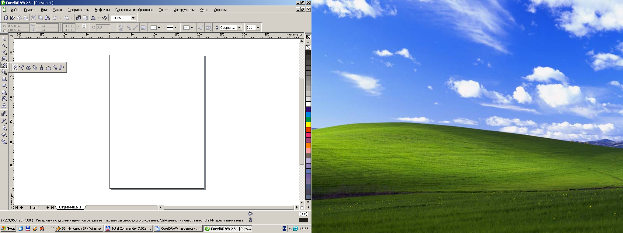
Task: Choose Interactive connector tool in flyout
Action: pos(55,67)
